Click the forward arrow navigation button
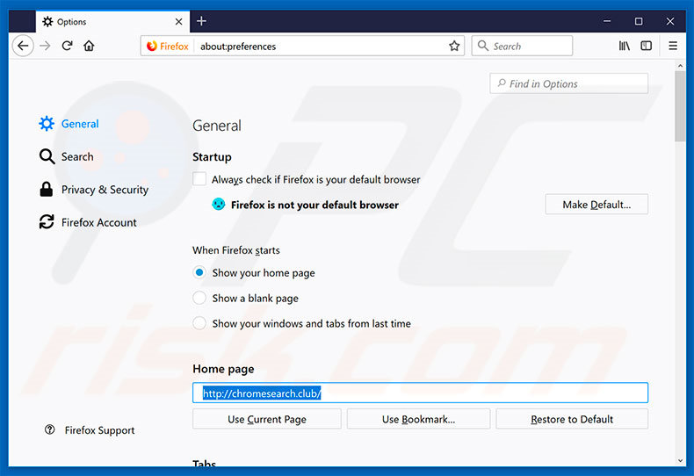This screenshot has height=476, width=694. coord(45,46)
